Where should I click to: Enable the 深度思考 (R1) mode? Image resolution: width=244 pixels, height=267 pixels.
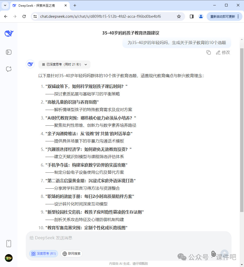(43, 253)
